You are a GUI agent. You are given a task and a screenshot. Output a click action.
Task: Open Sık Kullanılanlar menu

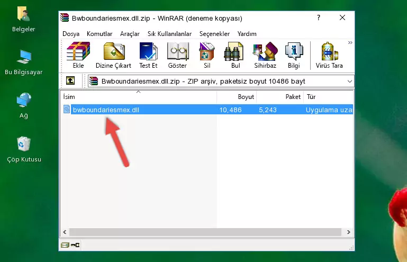[x=169, y=34]
